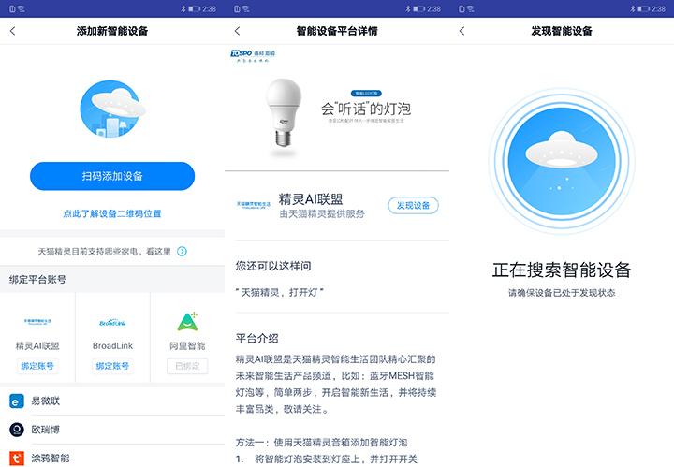Image resolution: width=674 pixels, height=467 pixels.
Task: Select the text 由天猫精灵提供服务
Action: pos(322,213)
